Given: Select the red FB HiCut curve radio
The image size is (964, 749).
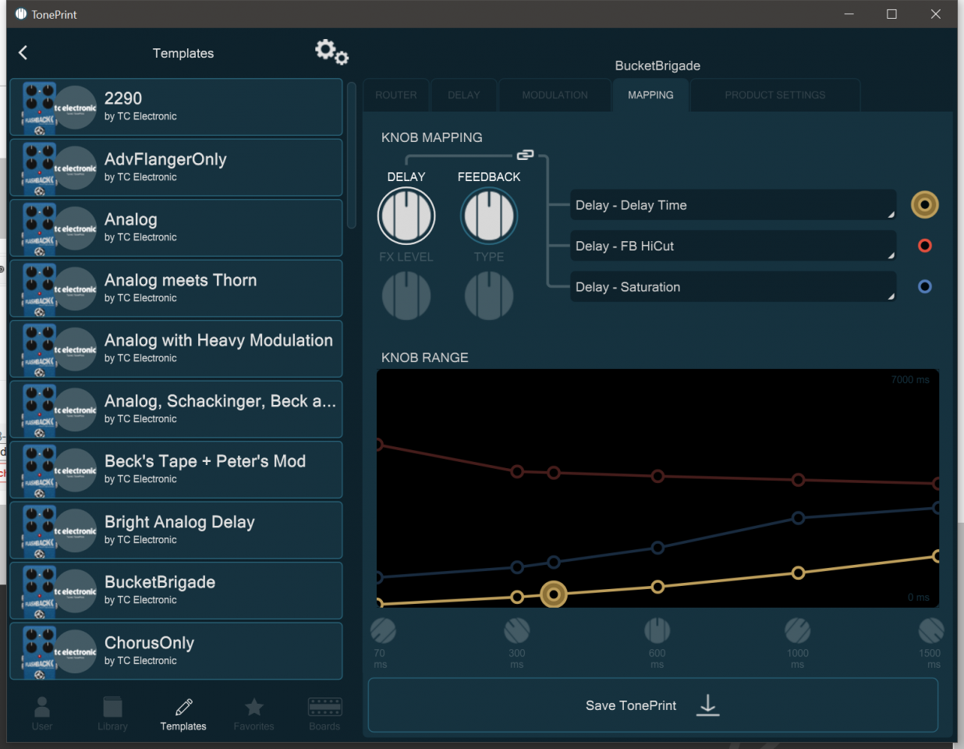Looking at the screenshot, I should point(925,246).
